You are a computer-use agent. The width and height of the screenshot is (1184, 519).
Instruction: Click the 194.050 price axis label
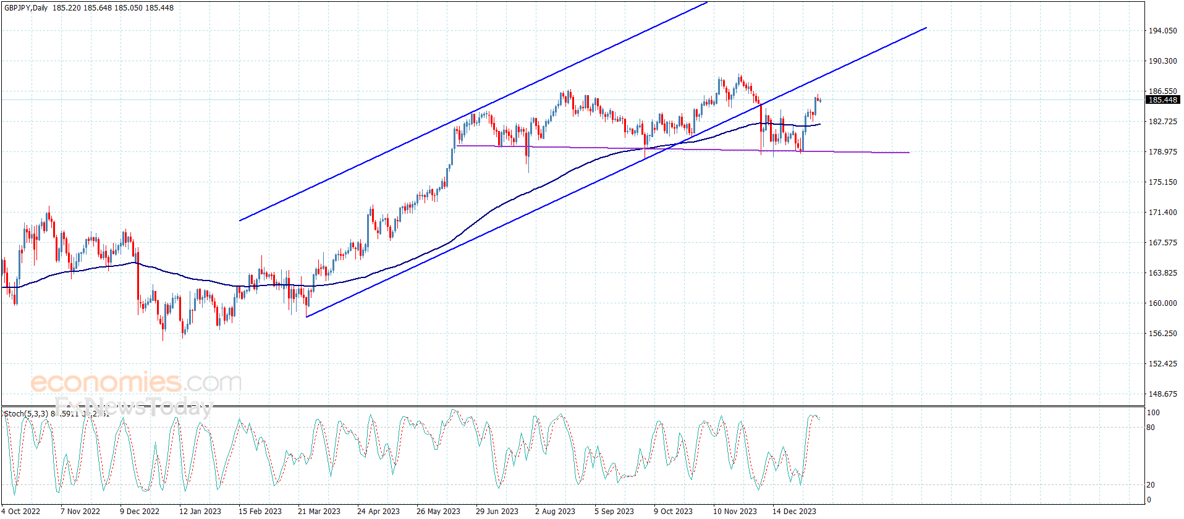click(1162, 31)
